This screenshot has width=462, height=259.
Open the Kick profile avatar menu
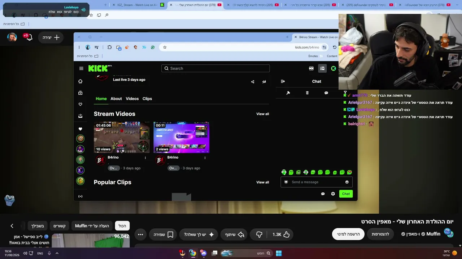tap(334, 68)
